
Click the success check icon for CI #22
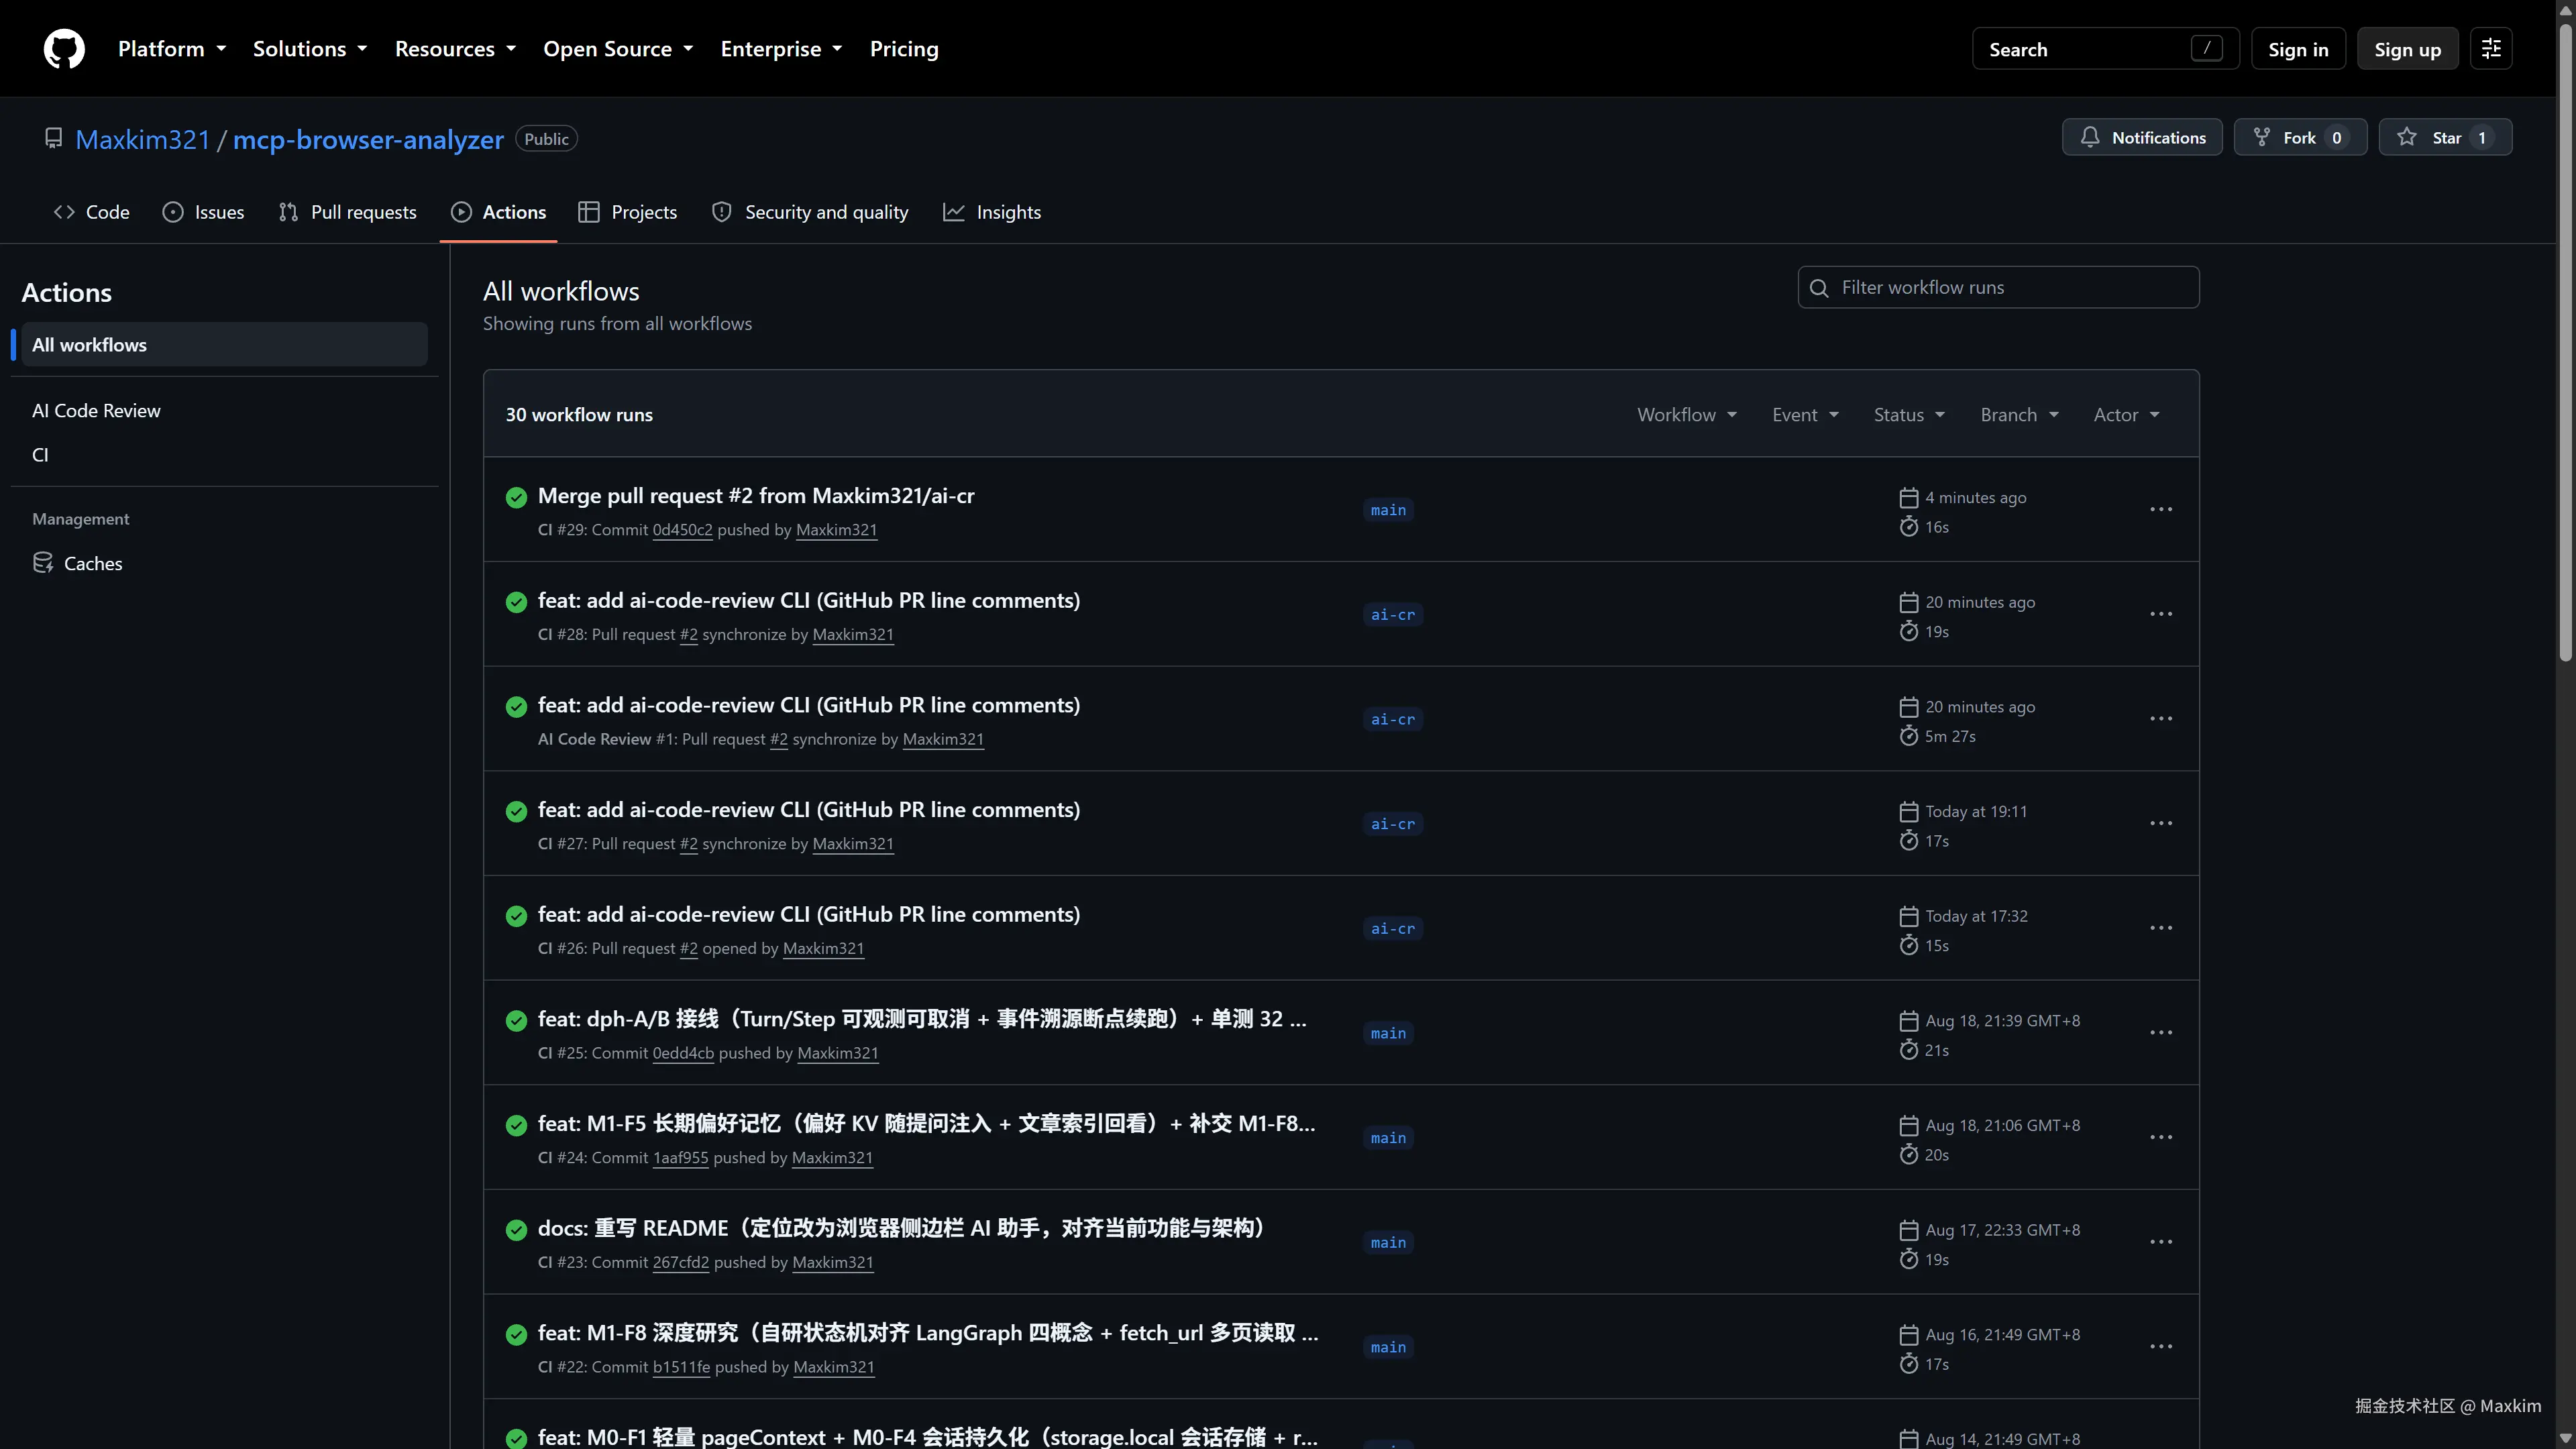516,1335
